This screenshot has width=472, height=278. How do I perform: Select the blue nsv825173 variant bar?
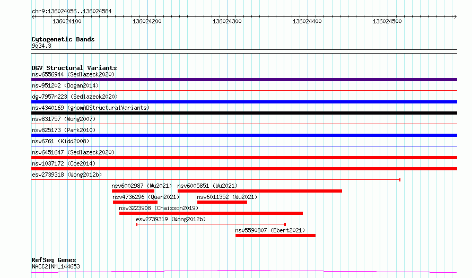click(244, 135)
